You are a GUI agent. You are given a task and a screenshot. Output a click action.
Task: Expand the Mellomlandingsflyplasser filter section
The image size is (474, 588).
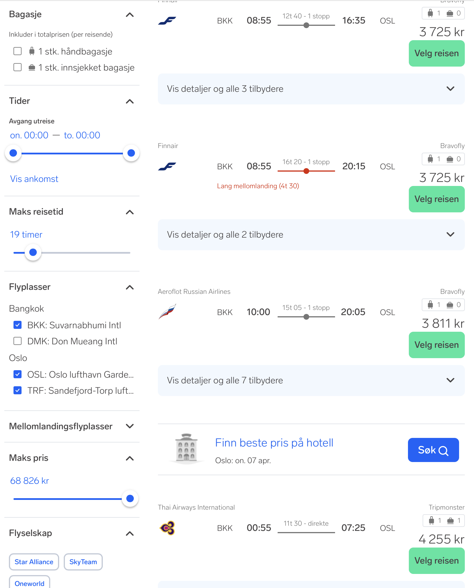pyautogui.click(x=130, y=426)
